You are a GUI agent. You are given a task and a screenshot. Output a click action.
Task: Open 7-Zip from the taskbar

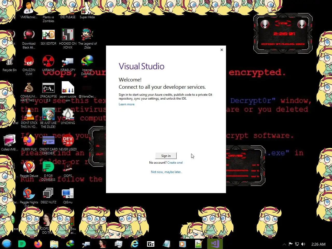coord(151,244)
